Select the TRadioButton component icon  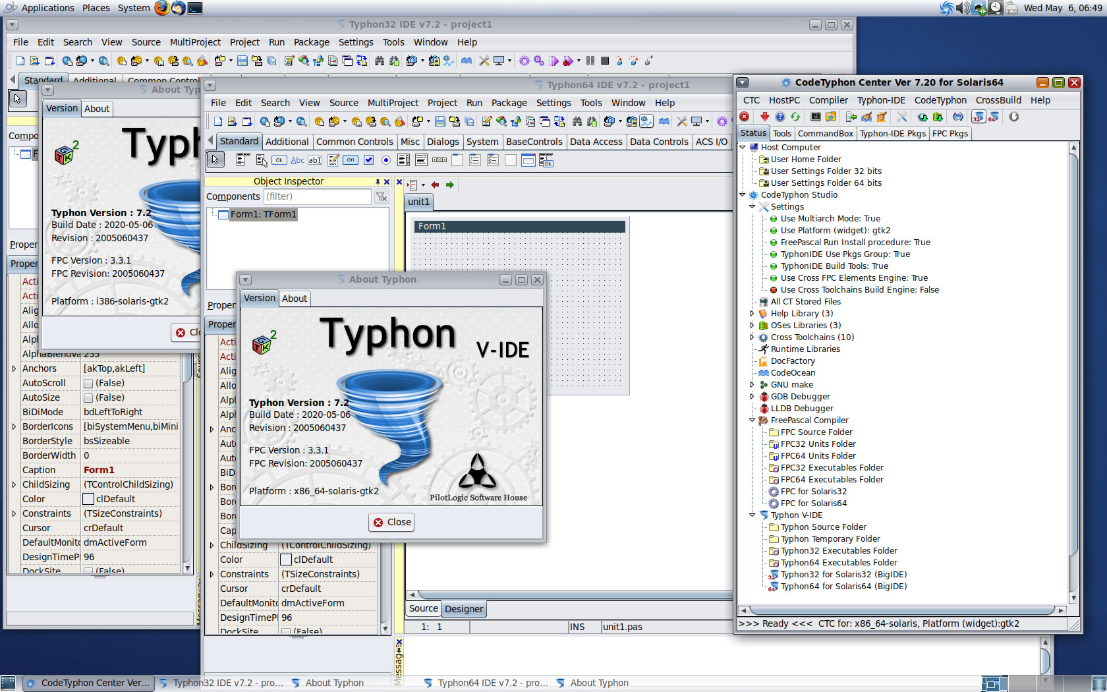coord(386,160)
